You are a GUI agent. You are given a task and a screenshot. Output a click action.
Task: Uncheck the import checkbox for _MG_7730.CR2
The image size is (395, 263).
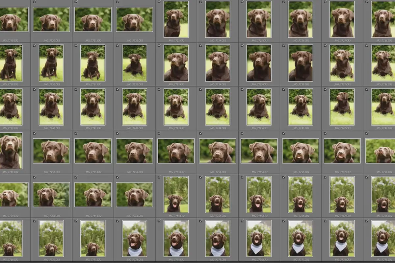point(35,46)
